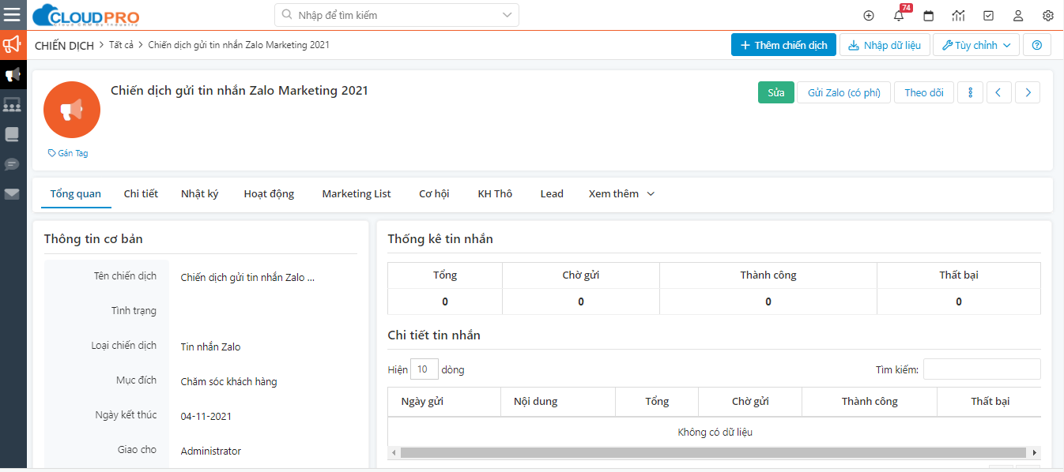Open the Lead tab
Image resolution: width=1064 pixels, height=472 pixels.
[552, 194]
